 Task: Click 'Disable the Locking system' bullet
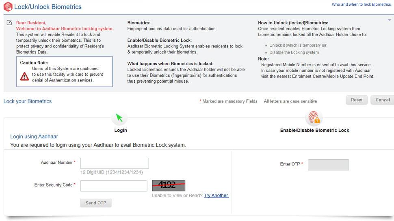click(294, 52)
